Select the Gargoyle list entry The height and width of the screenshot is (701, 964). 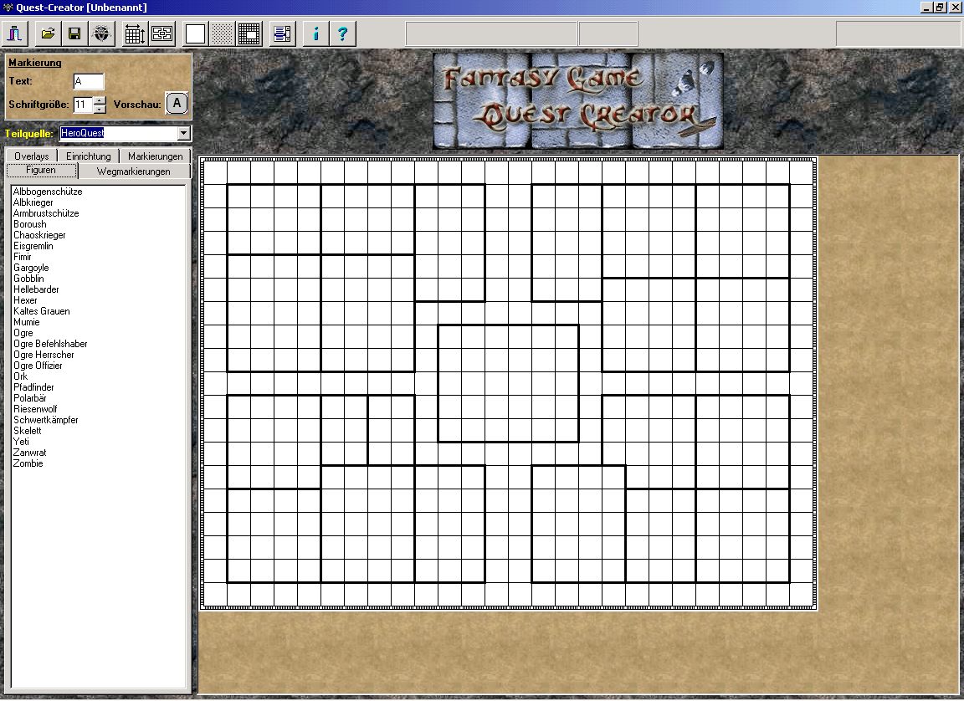point(31,267)
